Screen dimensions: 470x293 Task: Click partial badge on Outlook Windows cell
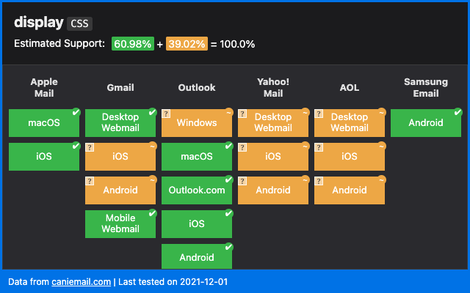[x=229, y=112]
